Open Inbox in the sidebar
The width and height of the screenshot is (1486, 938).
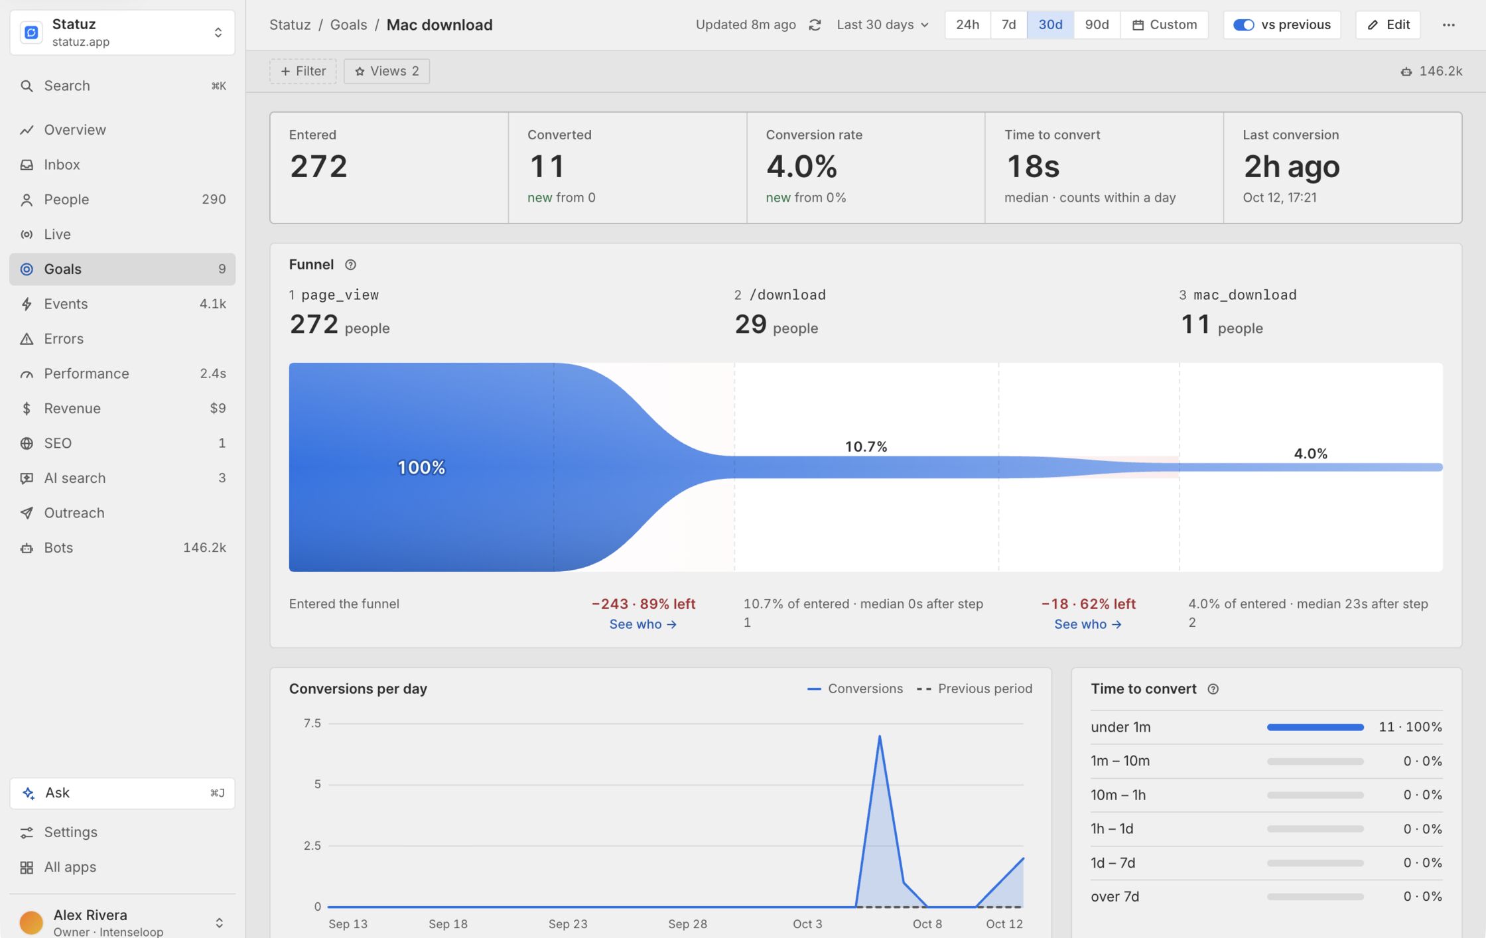[x=122, y=165]
